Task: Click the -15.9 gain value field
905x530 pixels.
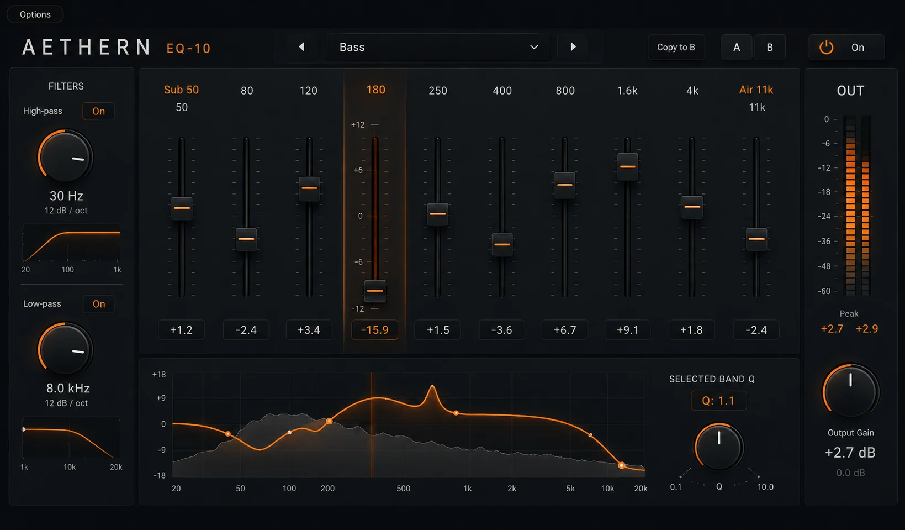Action: pos(374,330)
